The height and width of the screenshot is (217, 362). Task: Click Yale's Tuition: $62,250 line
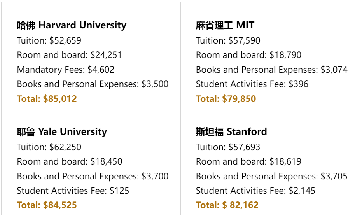click(49, 147)
